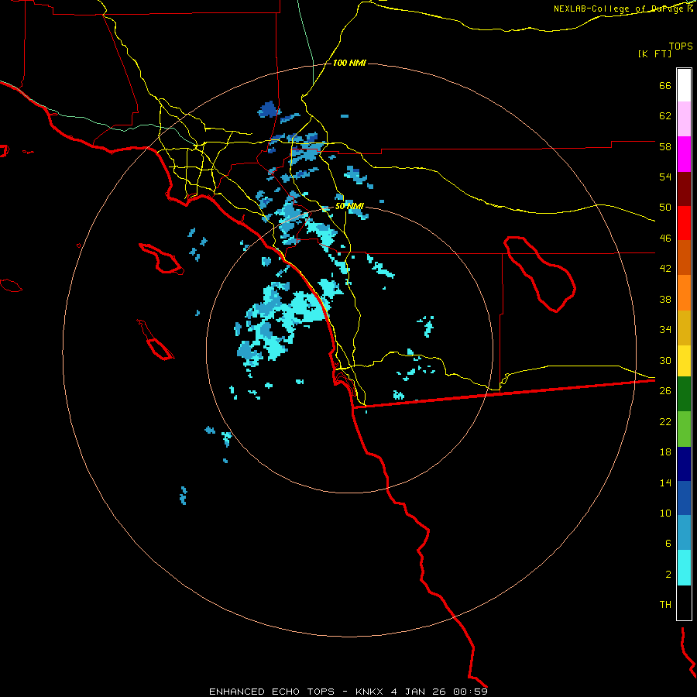Click the magenta 58 kft legend swatch
Viewport: 697px width, 697px height.
coord(684,154)
